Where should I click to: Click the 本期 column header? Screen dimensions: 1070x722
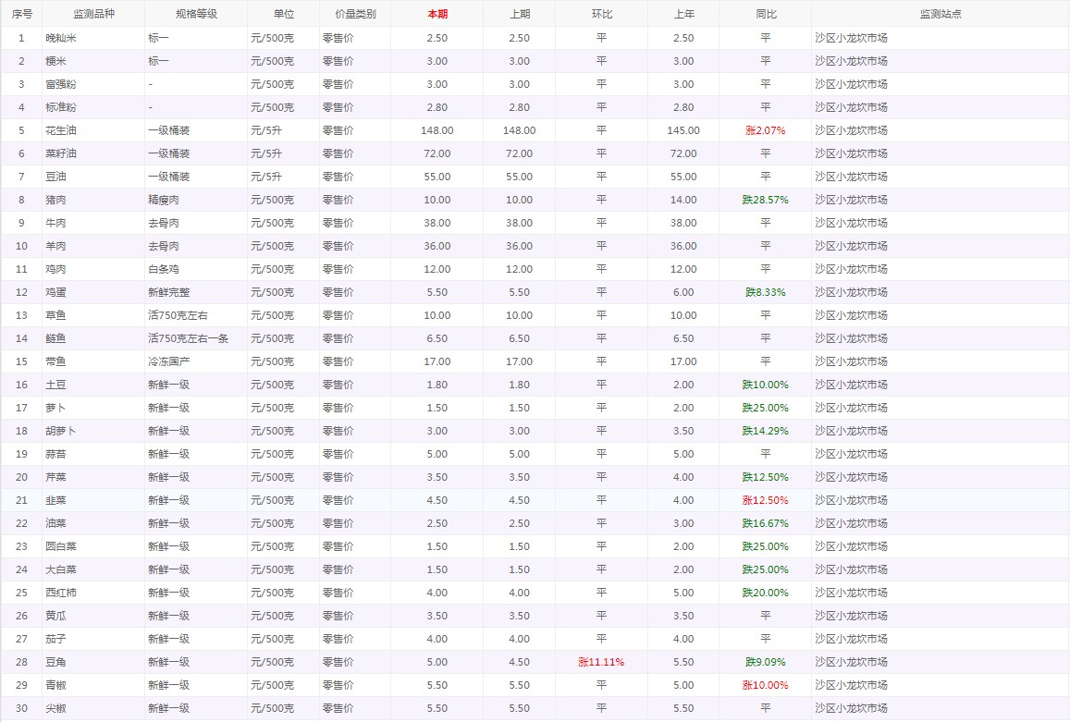pos(437,14)
